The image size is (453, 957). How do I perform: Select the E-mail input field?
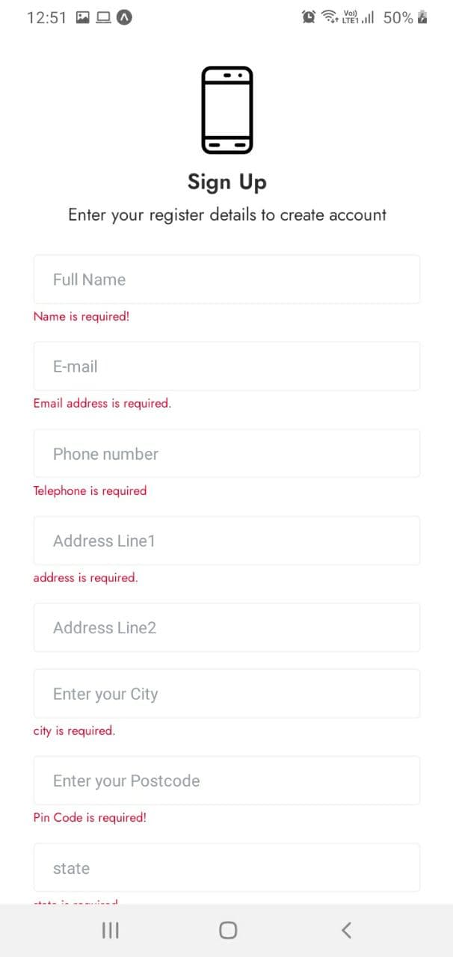226,366
